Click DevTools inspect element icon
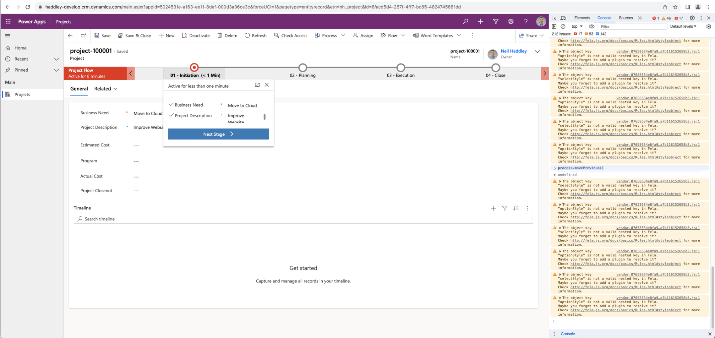Screen dimensions: 715x338 click(554, 18)
